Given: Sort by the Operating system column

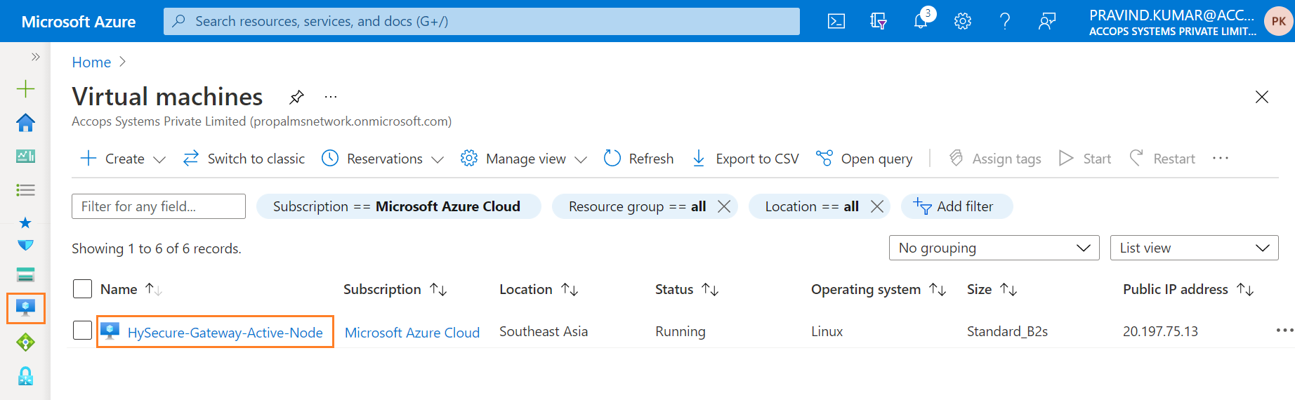Looking at the screenshot, I should point(879,289).
